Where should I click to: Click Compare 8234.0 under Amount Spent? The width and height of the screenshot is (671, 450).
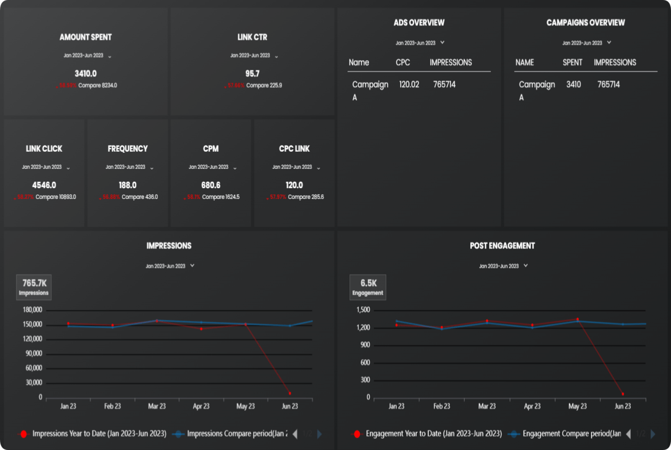(98, 85)
